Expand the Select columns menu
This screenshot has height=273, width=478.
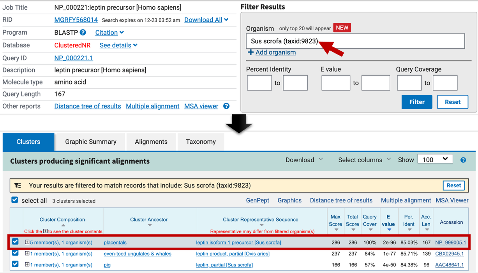pyautogui.click(x=364, y=160)
